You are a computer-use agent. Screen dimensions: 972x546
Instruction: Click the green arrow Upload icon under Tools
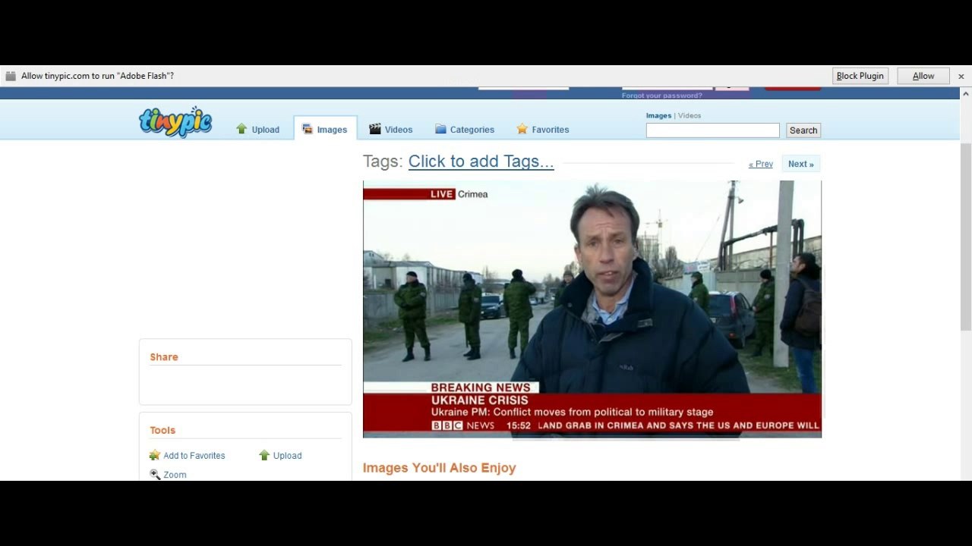click(264, 456)
